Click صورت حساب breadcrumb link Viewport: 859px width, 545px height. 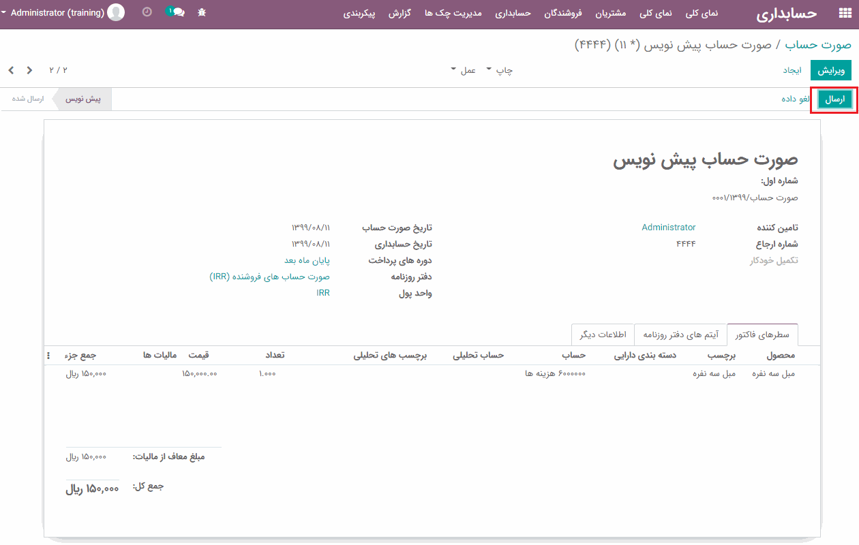click(x=817, y=44)
